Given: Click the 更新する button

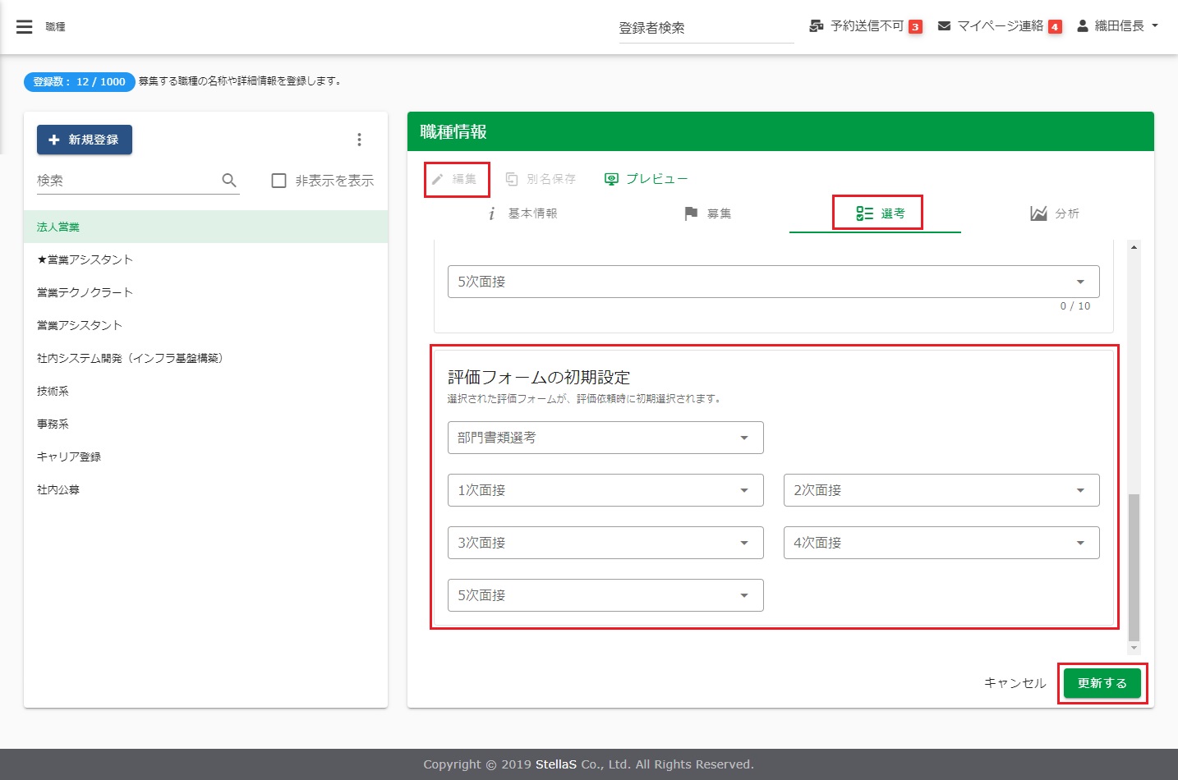Looking at the screenshot, I should tap(1102, 683).
